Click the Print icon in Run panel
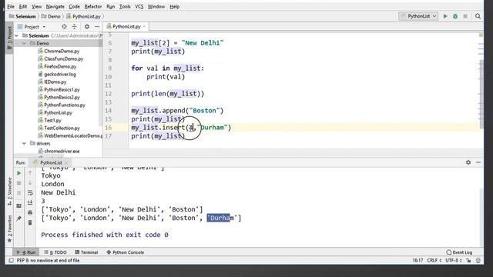This screenshot has width=493, height=277. pos(30,212)
